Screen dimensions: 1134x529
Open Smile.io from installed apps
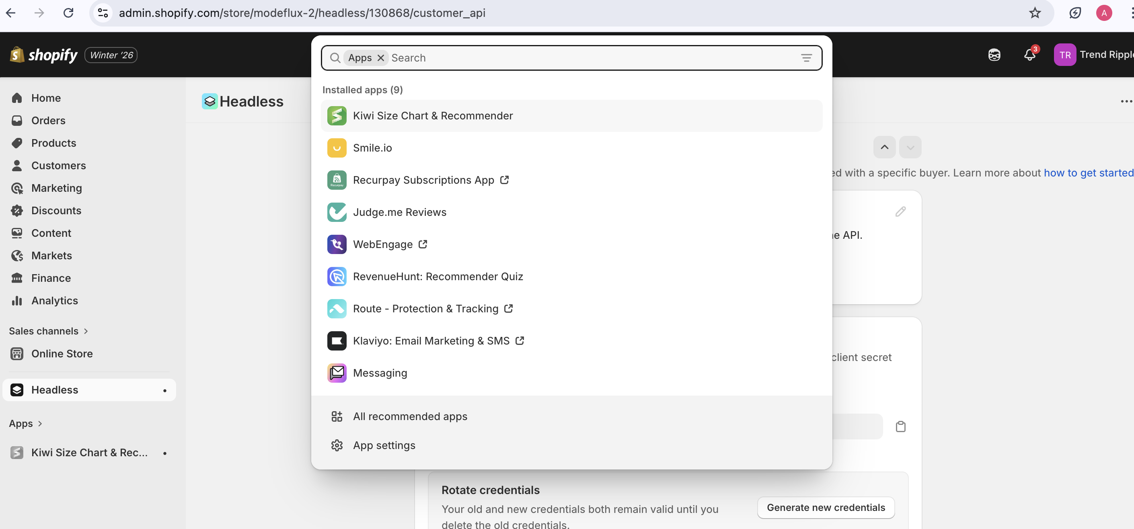tap(372, 148)
